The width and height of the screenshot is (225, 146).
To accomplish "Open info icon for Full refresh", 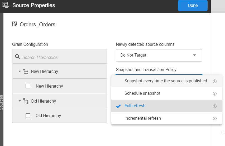I will pos(215,106).
